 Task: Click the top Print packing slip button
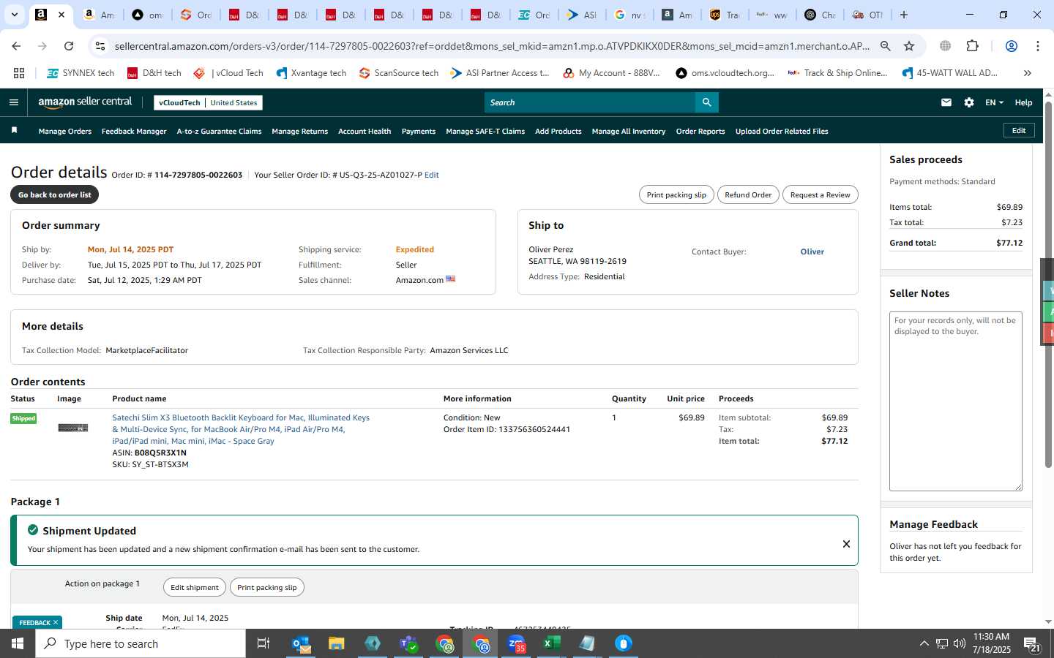[x=676, y=195]
